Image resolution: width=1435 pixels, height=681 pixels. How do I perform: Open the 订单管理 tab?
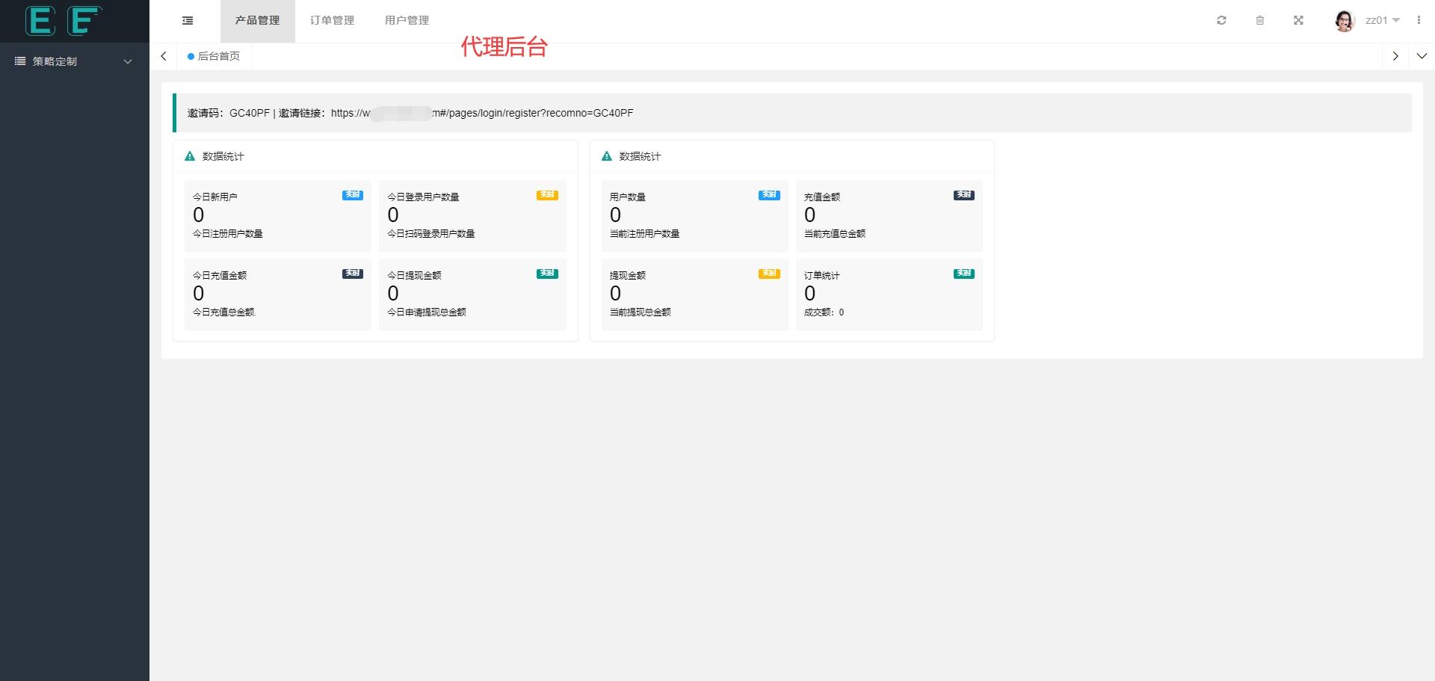tap(332, 21)
